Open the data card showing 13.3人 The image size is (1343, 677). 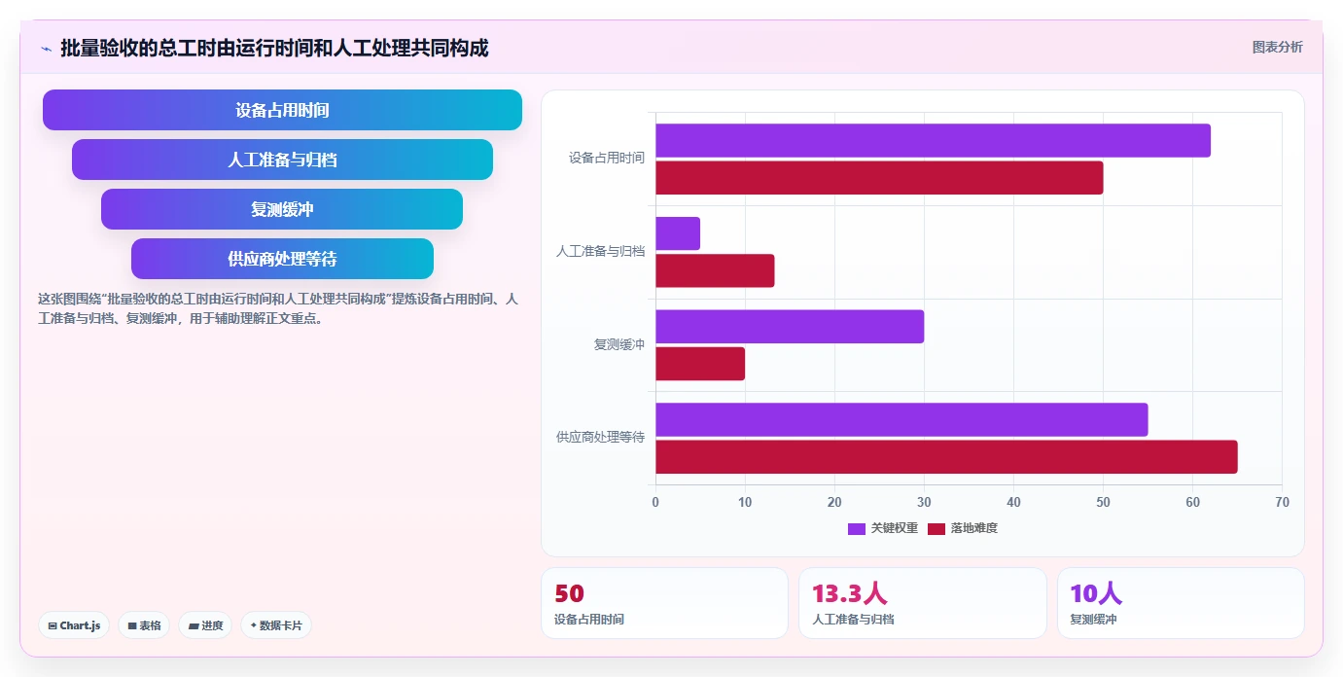pos(922,603)
